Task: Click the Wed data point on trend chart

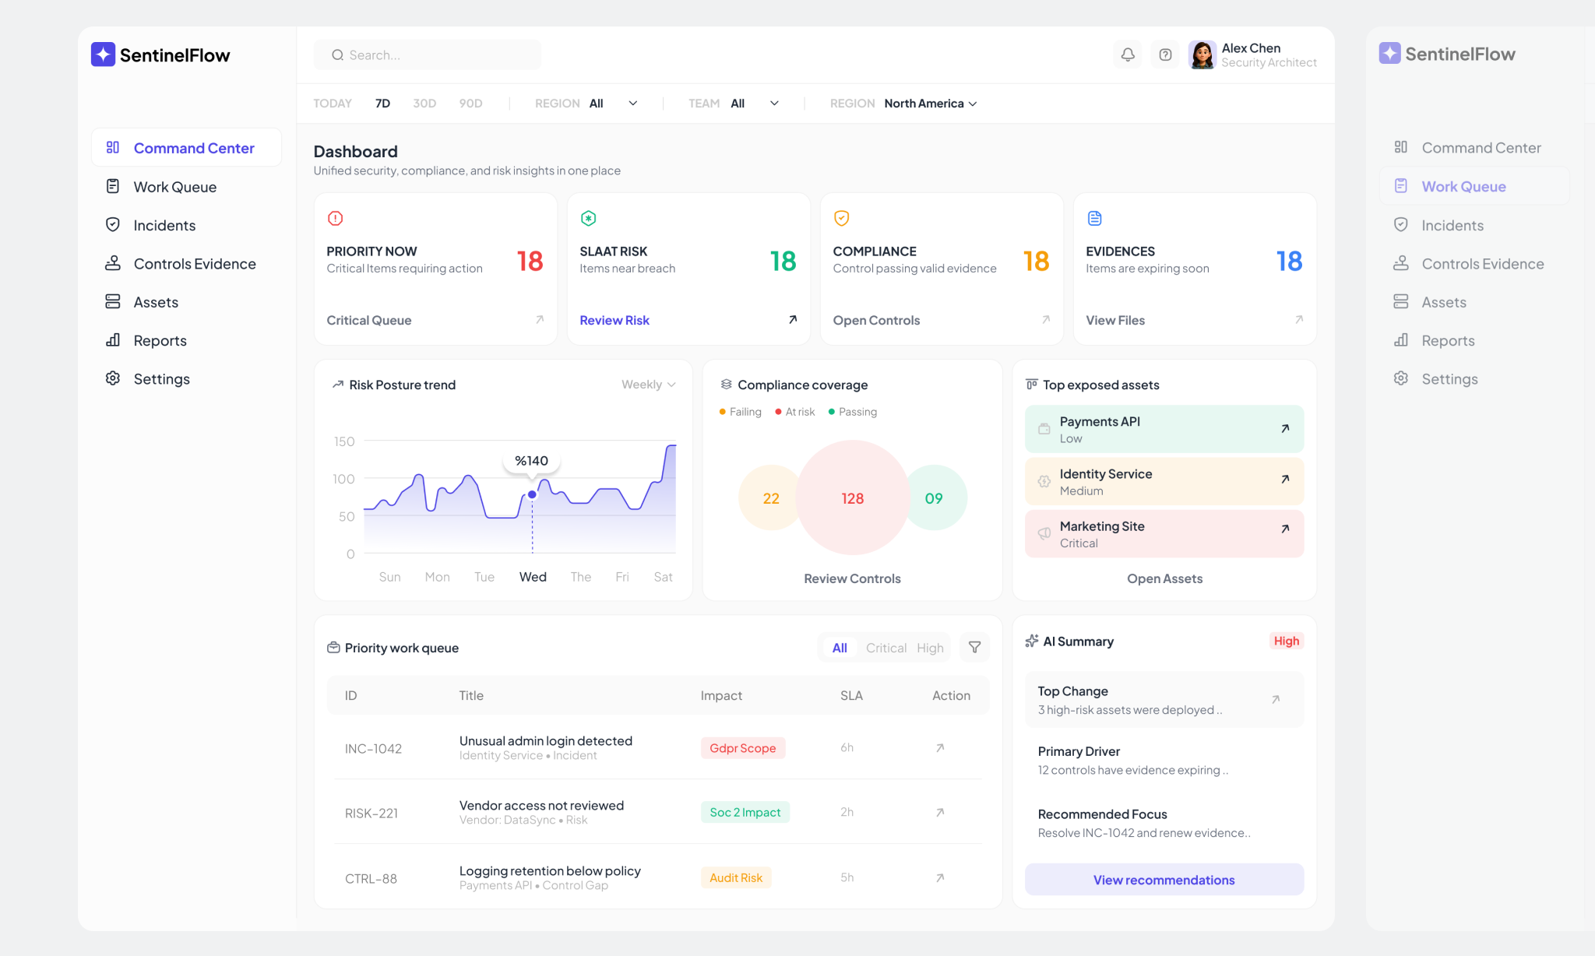Action: 532,494
